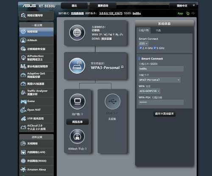Click the AiMesh node count text
Image resolution: width=212 pixels, height=176 pixels.
[x=78, y=148]
